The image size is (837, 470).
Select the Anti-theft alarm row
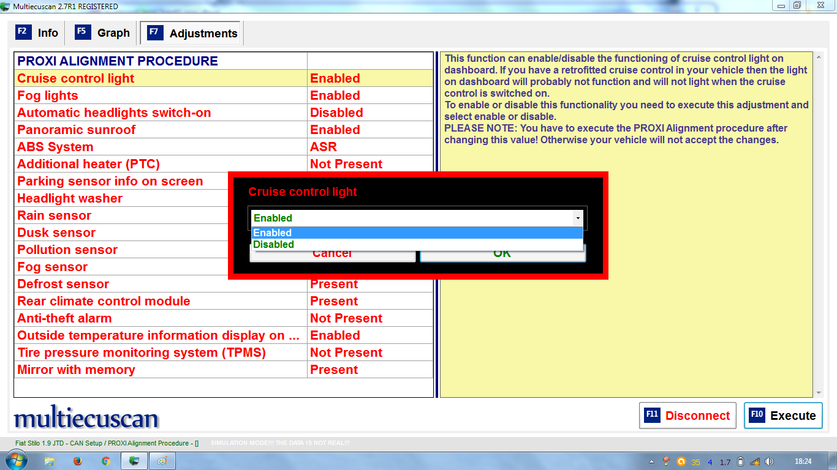point(224,318)
